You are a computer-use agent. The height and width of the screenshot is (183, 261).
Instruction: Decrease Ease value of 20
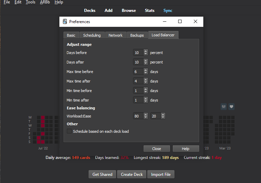click(163, 117)
